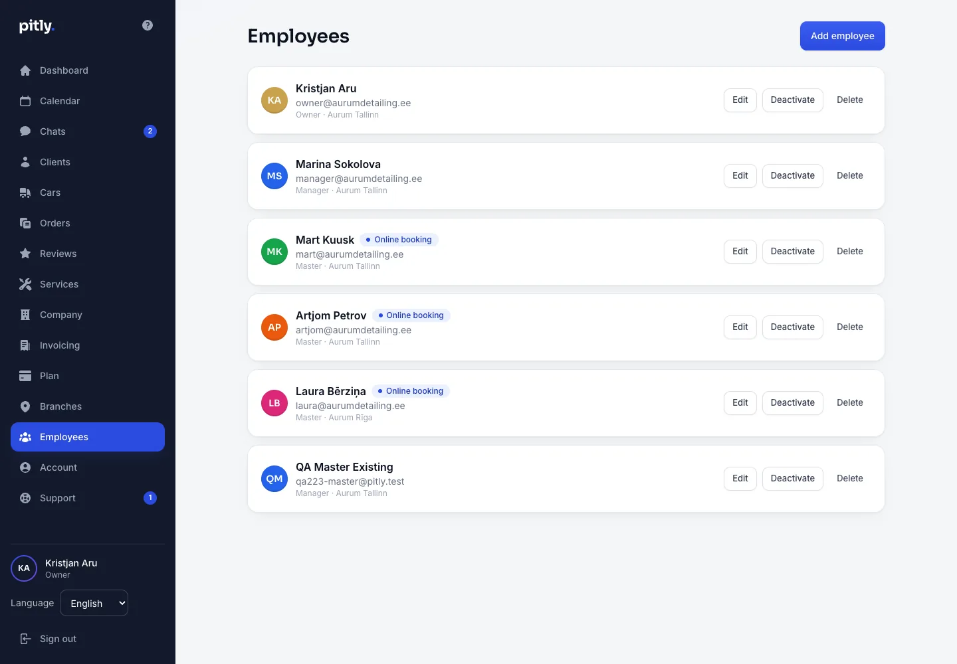Click the Cars icon in sidebar

pos(25,193)
